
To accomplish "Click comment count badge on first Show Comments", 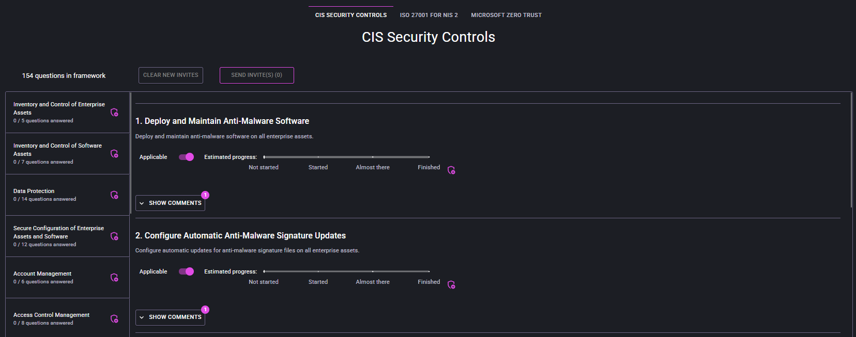I will point(205,195).
